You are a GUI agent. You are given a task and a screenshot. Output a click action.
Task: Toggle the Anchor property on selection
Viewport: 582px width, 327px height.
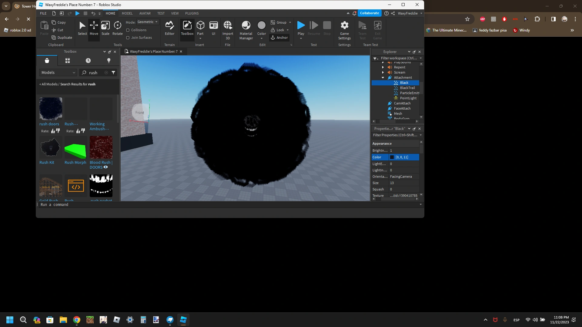pos(279,38)
